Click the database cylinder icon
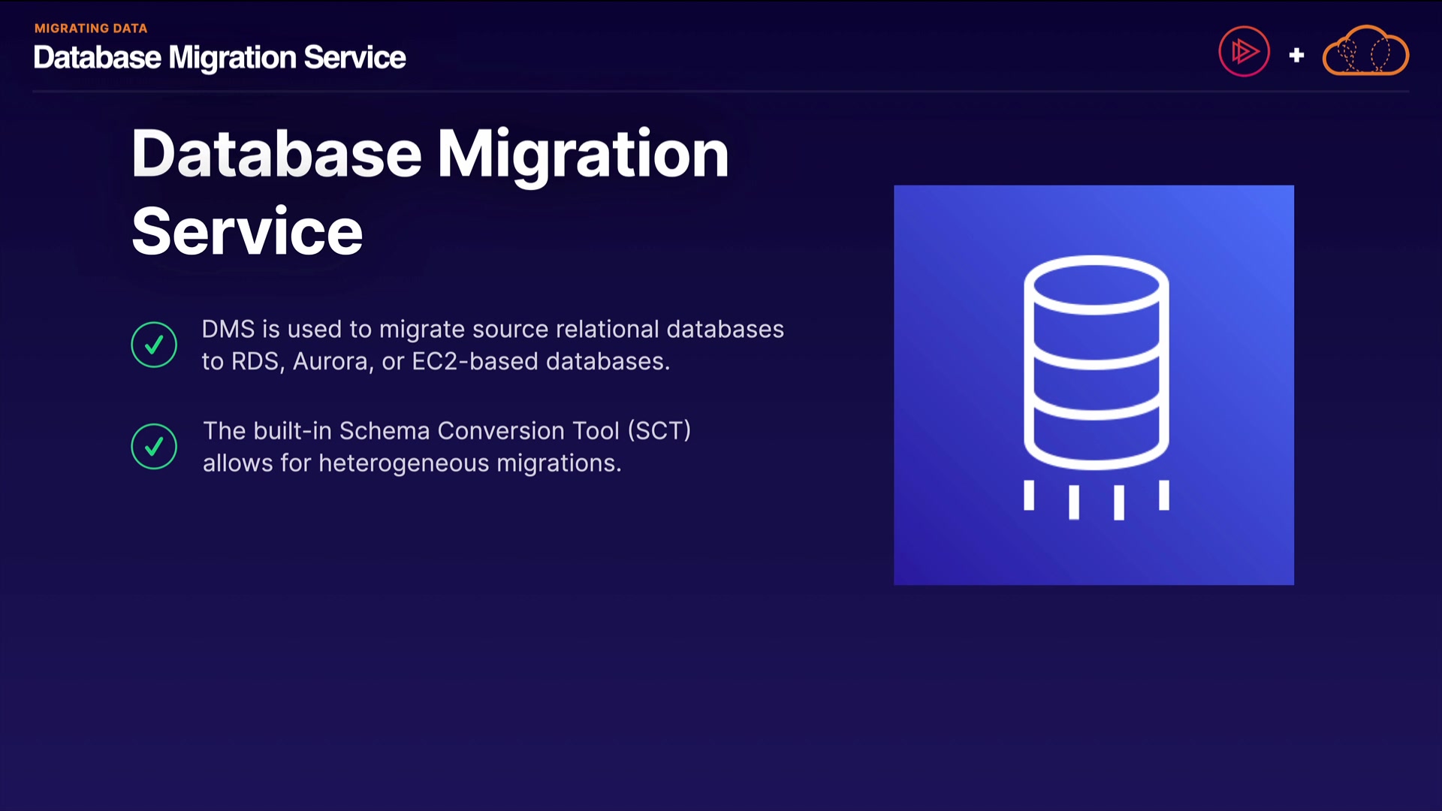The height and width of the screenshot is (811, 1442). [1096, 363]
